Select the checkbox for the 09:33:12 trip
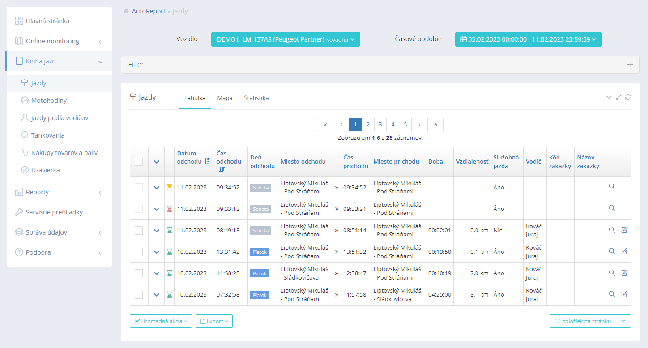Image resolution: width=648 pixels, height=348 pixels. coord(139,209)
